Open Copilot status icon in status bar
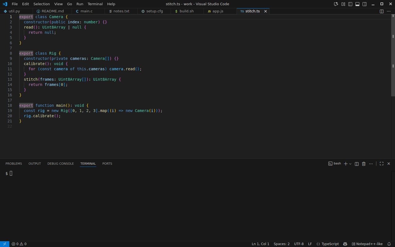 pyautogui.click(x=345, y=244)
